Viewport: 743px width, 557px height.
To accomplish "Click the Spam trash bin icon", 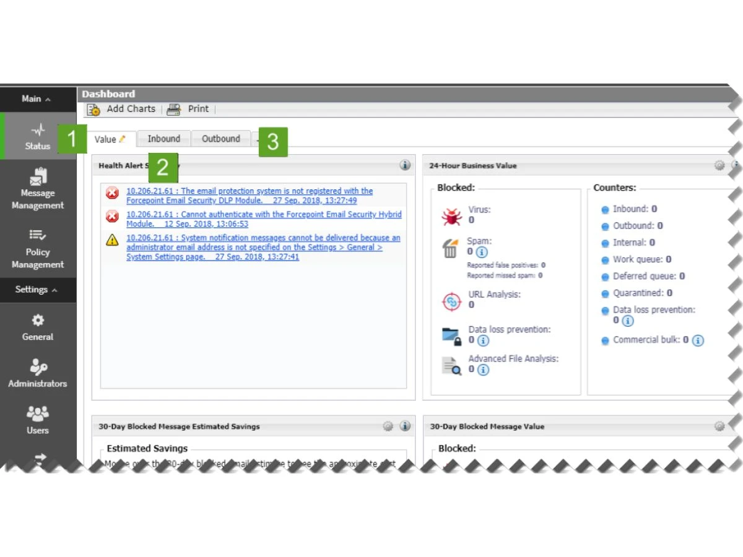I will [x=450, y=248].
